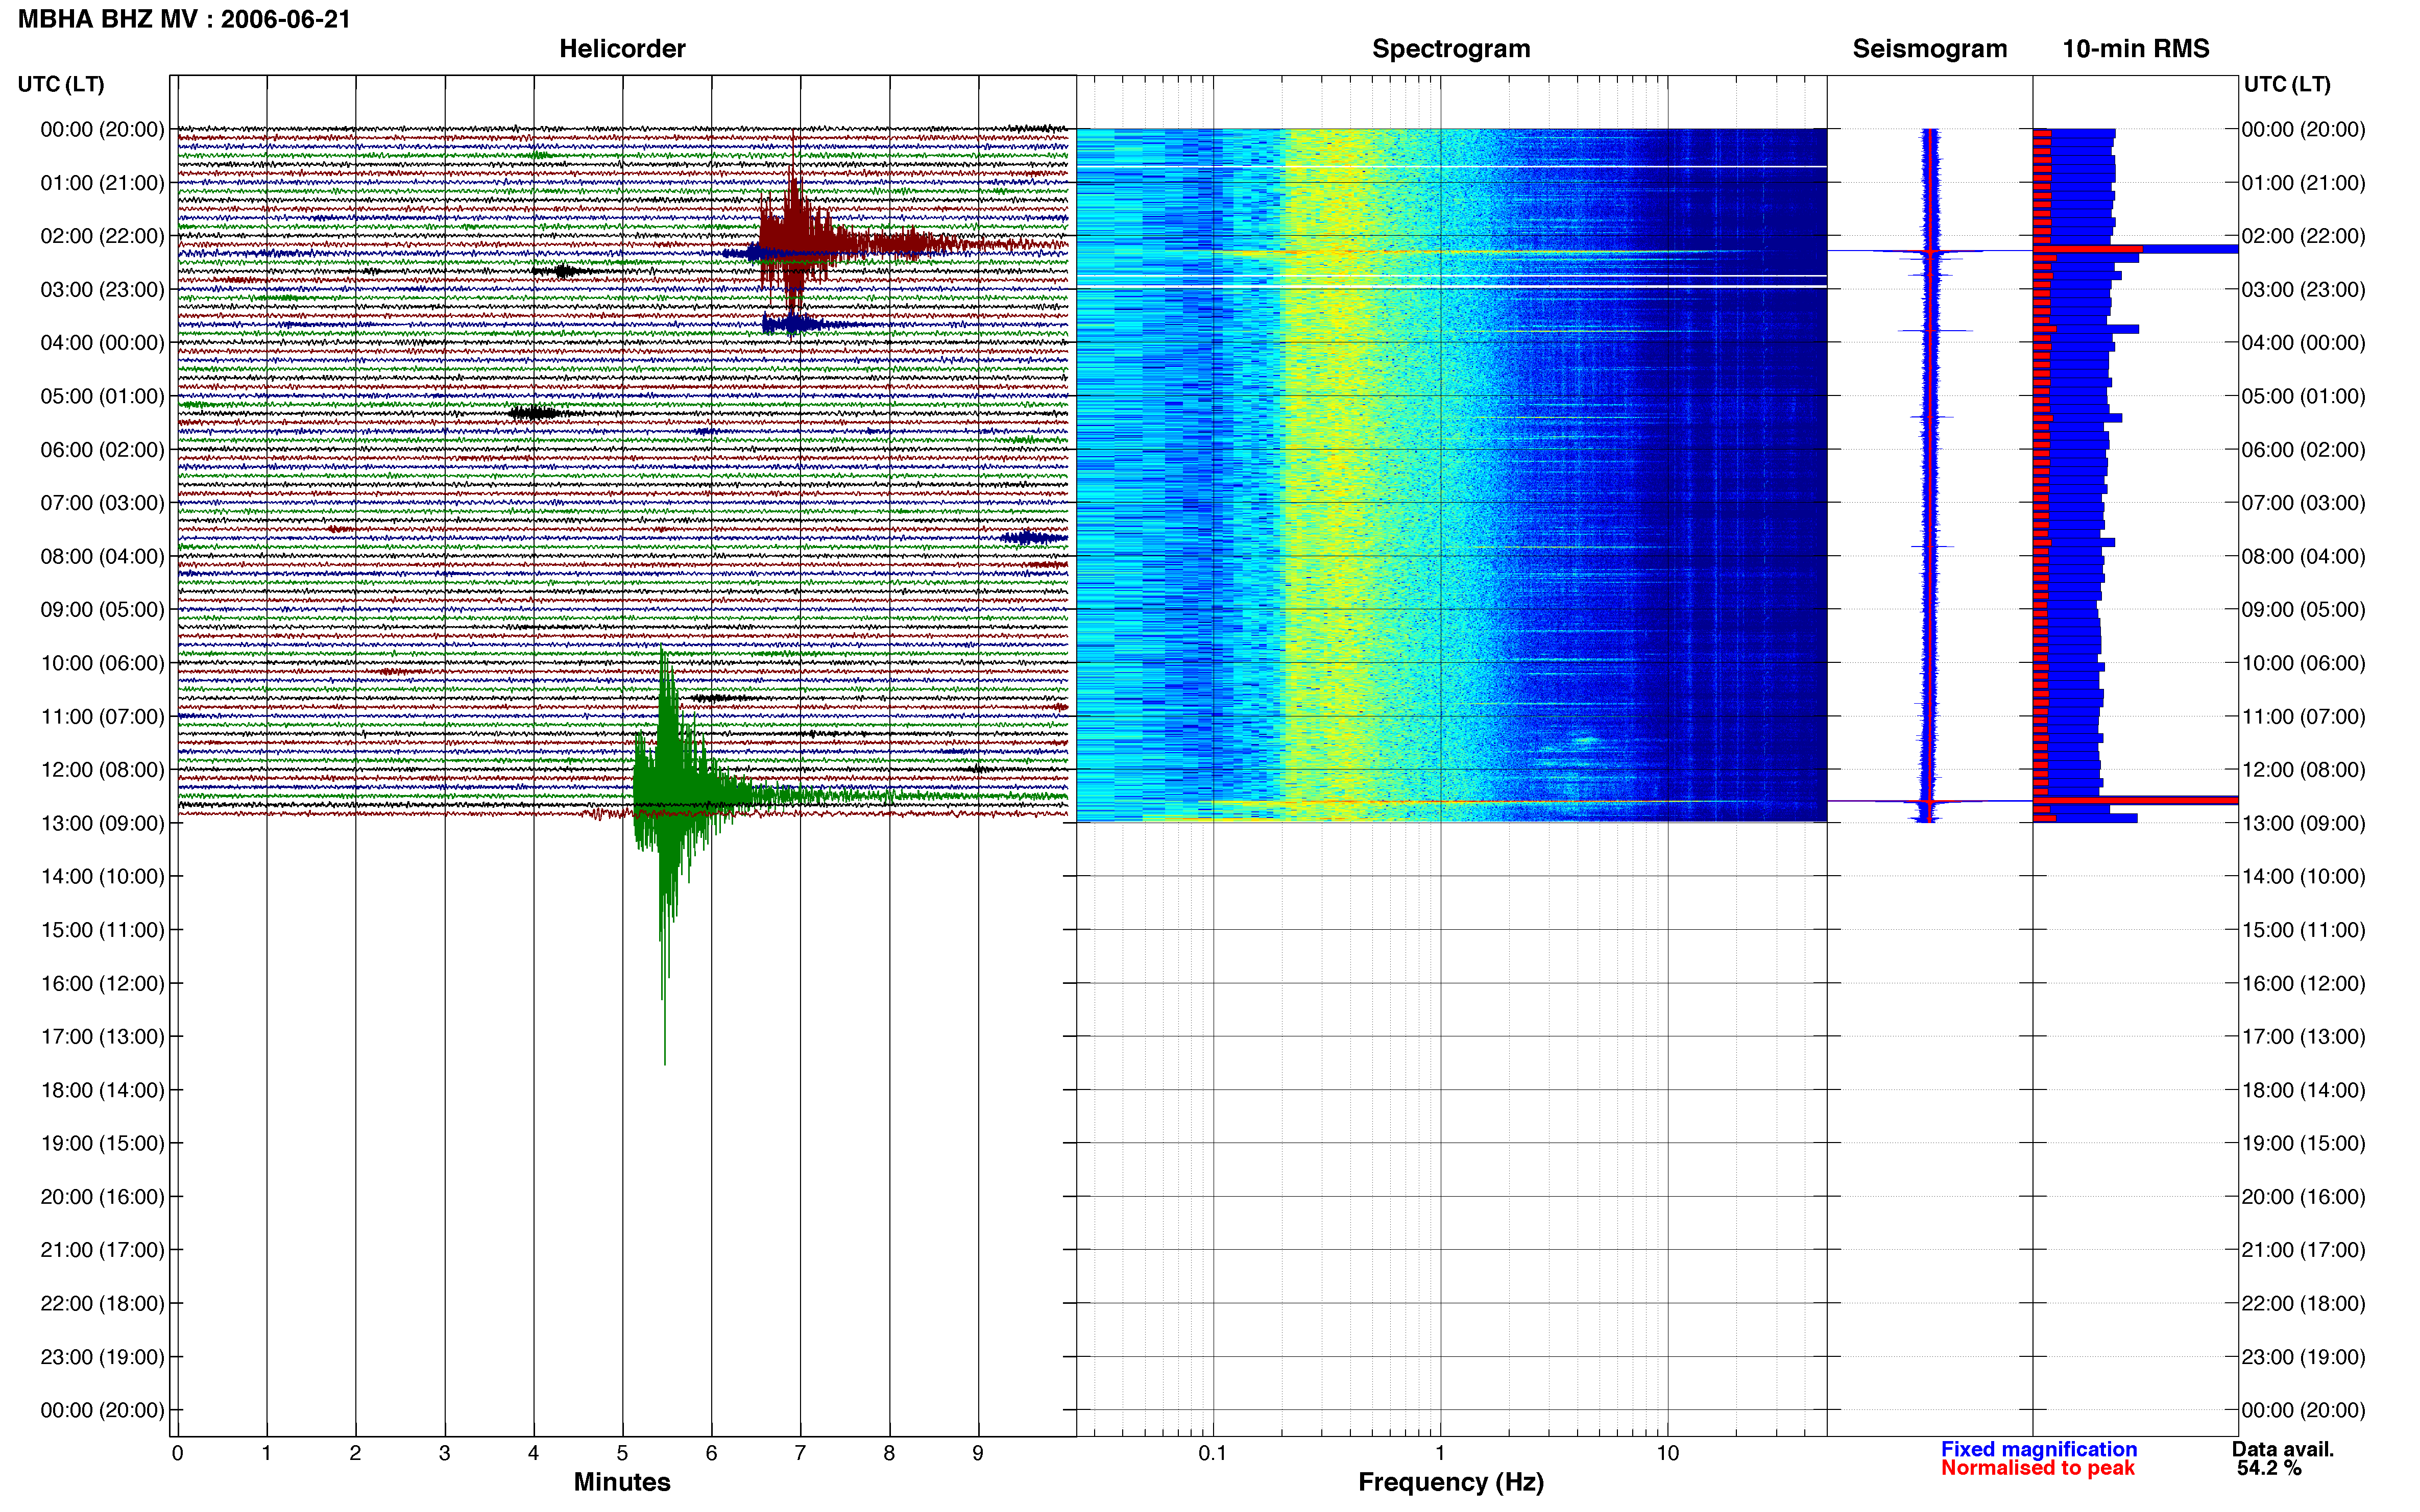Click the Data avail. label

2283,1449
